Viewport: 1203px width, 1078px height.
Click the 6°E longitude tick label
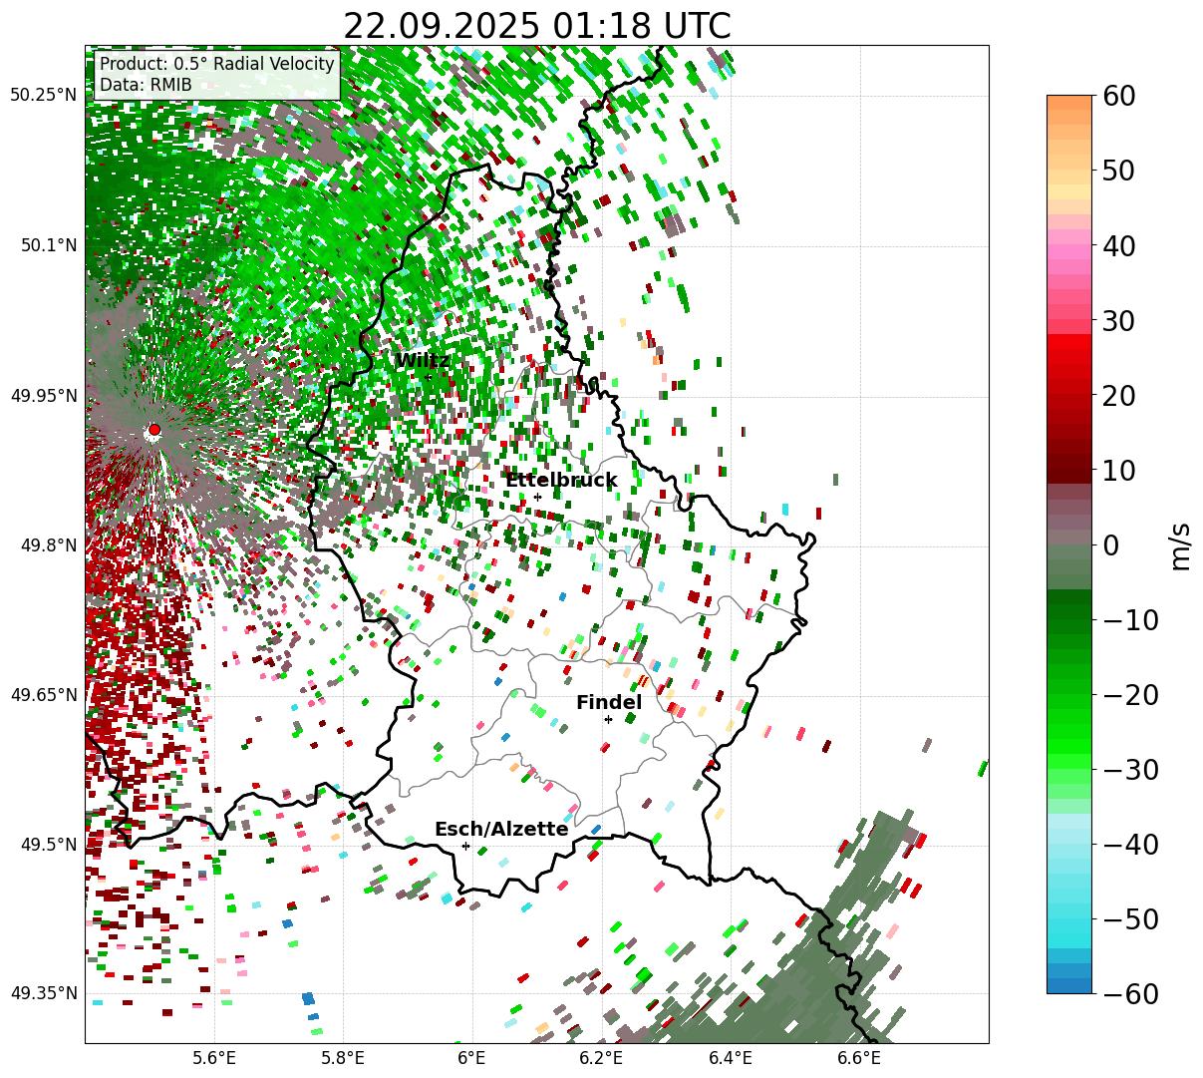tap(472, 1060)
